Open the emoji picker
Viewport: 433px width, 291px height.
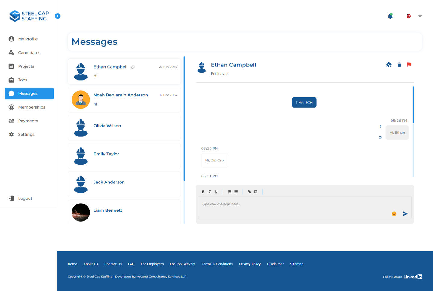coord(394,214)
